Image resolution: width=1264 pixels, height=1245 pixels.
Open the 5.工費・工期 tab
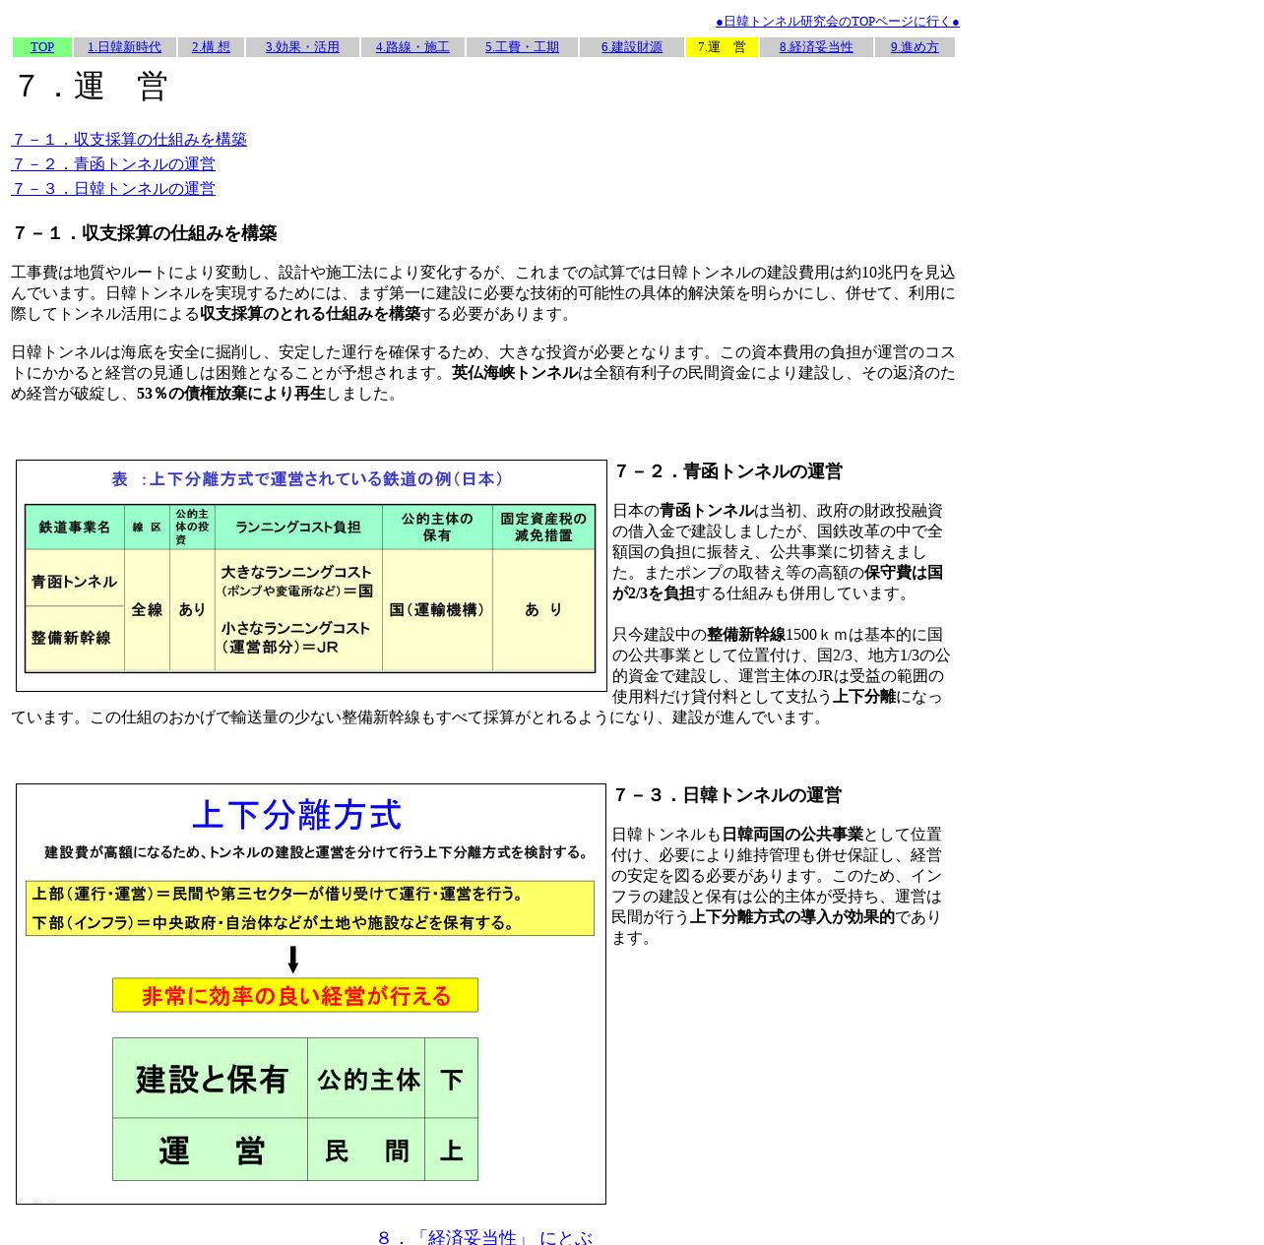(522, 47)
